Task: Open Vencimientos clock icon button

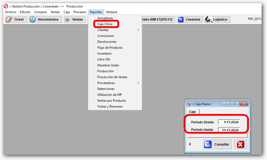Action: [33, 20]
